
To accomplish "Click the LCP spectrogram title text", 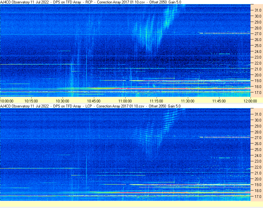I will [90, 106].
